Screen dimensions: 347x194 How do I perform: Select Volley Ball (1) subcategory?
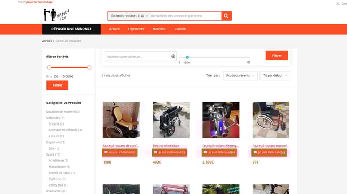pos(58,185)
